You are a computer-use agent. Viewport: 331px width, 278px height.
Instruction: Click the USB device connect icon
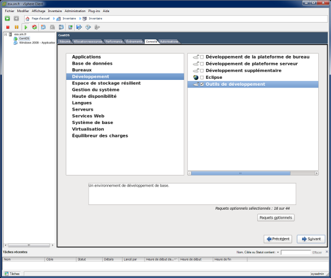click(97, 27)
